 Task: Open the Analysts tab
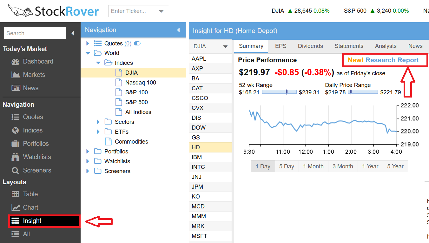pos(386,46)
